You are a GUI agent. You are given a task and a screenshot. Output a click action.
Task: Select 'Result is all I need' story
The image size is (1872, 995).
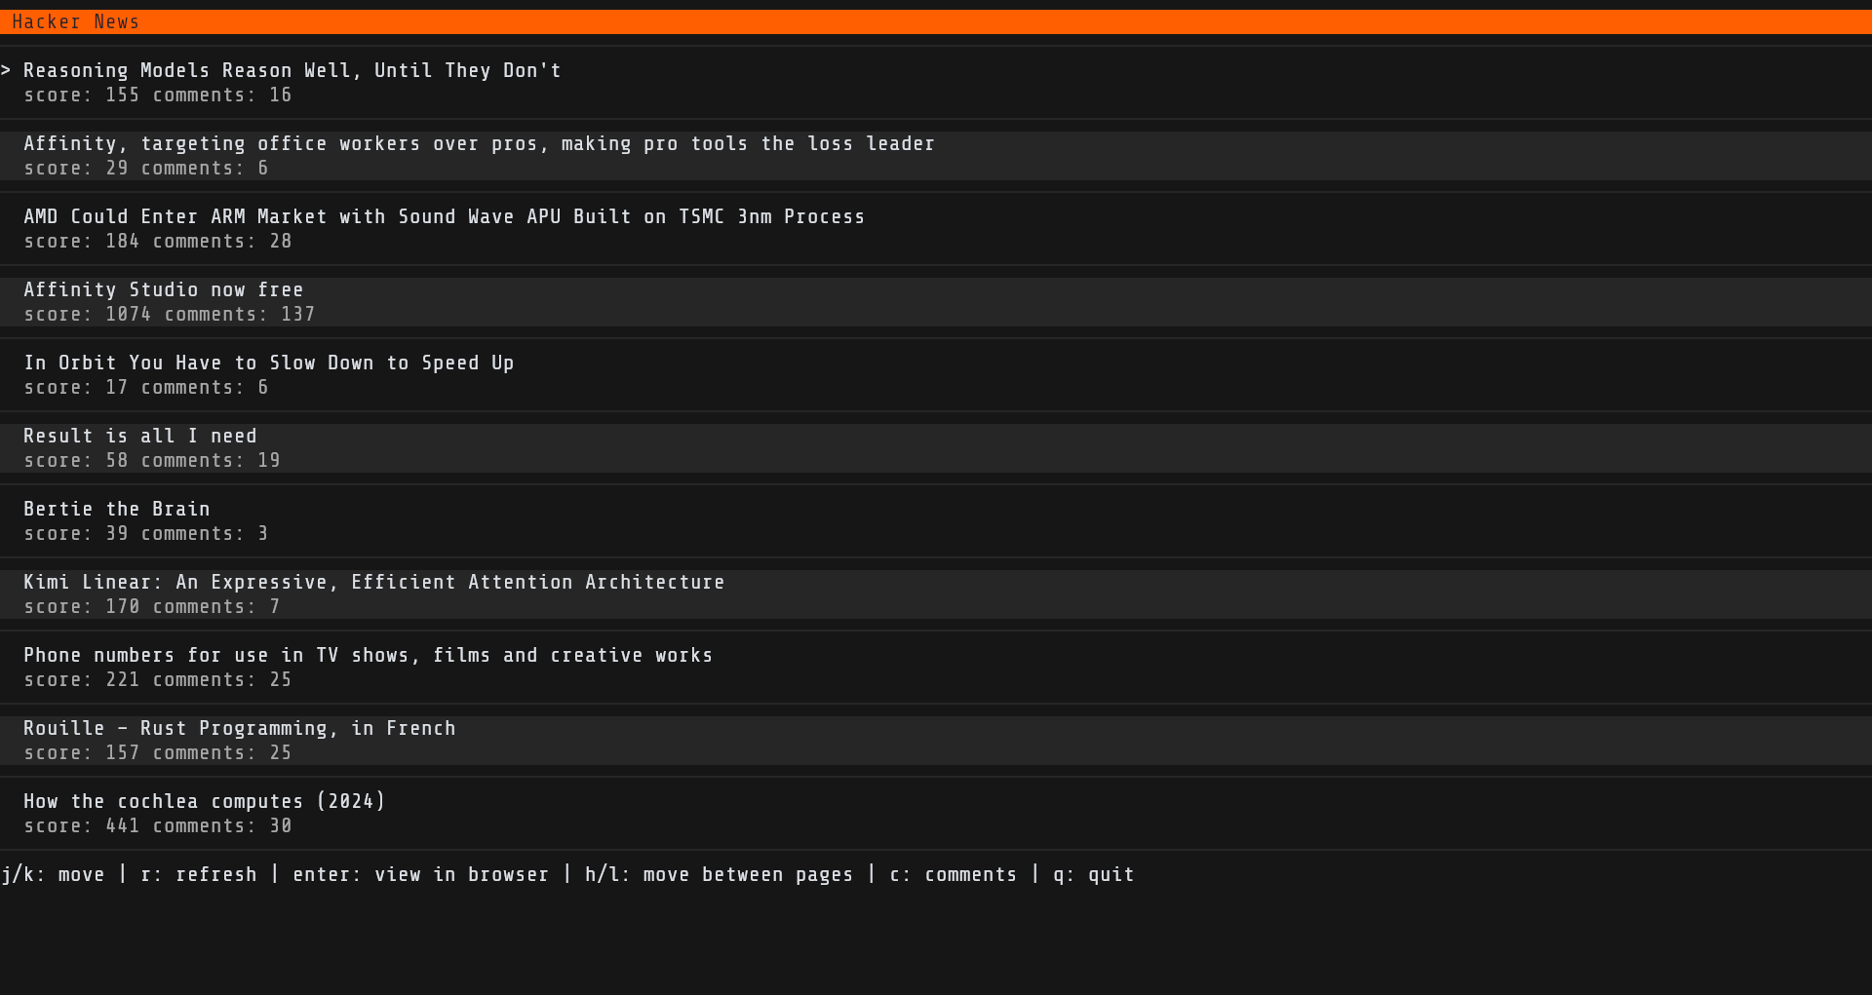(x=139, y=436)
